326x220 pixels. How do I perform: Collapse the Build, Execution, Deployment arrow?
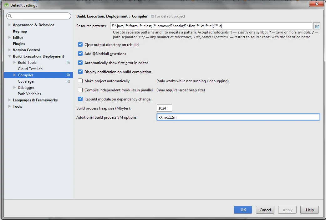(x=9, y=56)
